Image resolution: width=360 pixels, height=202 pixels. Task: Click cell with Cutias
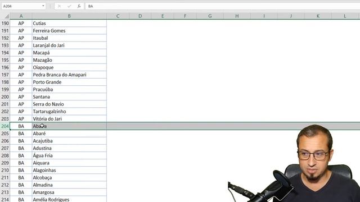tap(69, 24)
